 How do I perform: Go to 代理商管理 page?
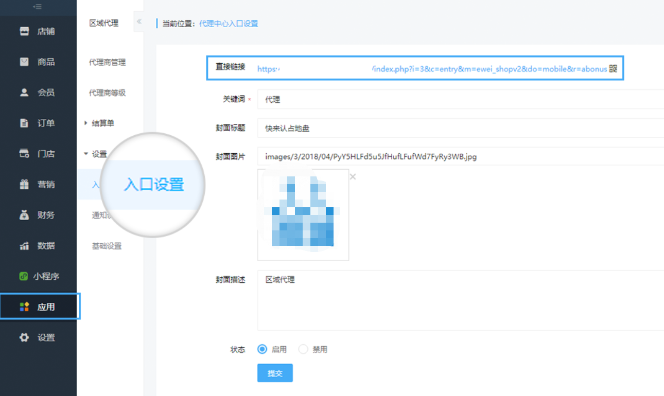tap(107, 62)
